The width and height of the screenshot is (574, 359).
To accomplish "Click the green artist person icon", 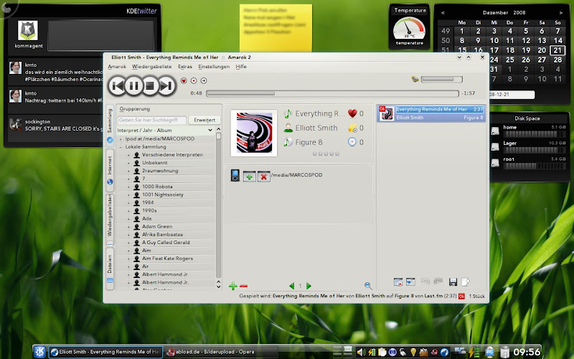I will coord(288,128).
